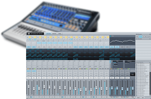Screen dimensions: 151x99
Task: Toggle subgroup 3 assign on channel 7
Action: pos(59,45)
